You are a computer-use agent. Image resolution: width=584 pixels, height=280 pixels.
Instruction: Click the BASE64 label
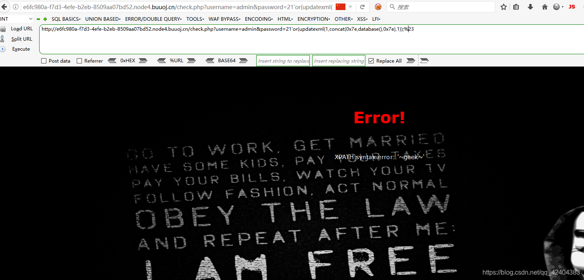(227, 61)
